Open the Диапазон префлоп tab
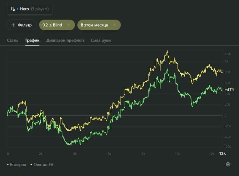Image resolution: width=239 pixels, height=176 pixels. click(65, 41)
